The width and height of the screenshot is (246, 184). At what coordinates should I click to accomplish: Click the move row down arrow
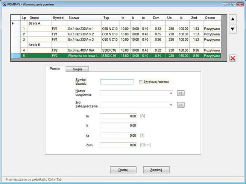pos(233,29)
